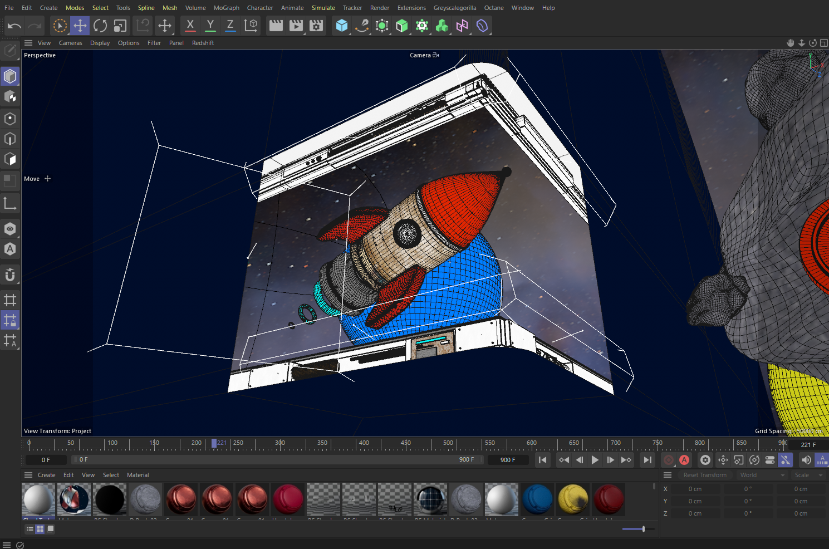Click the MoGraph Cloner gear icon
This screenshot has width=829, height=549.
[x=422, y=26]
